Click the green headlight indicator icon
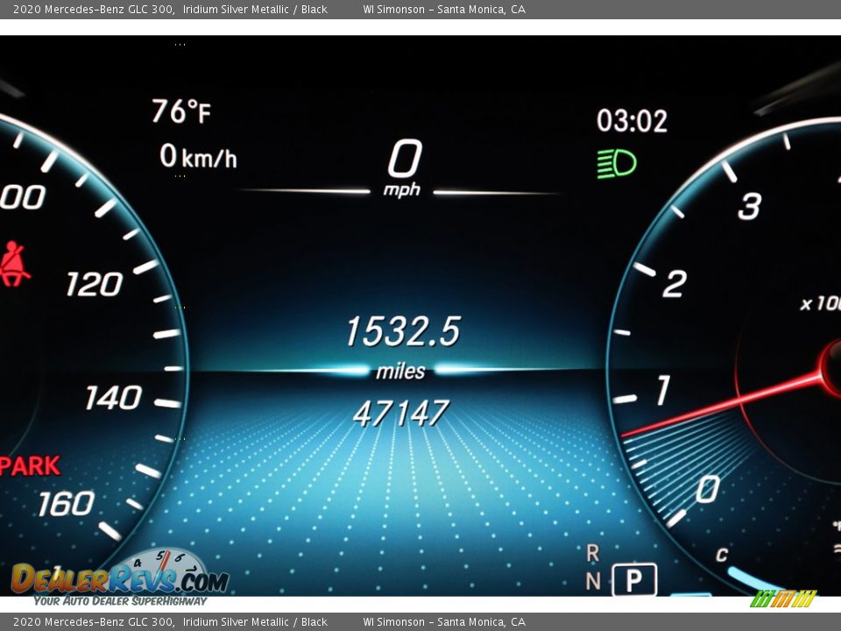This screenshot has width=841, height=631. pos(617,163)
